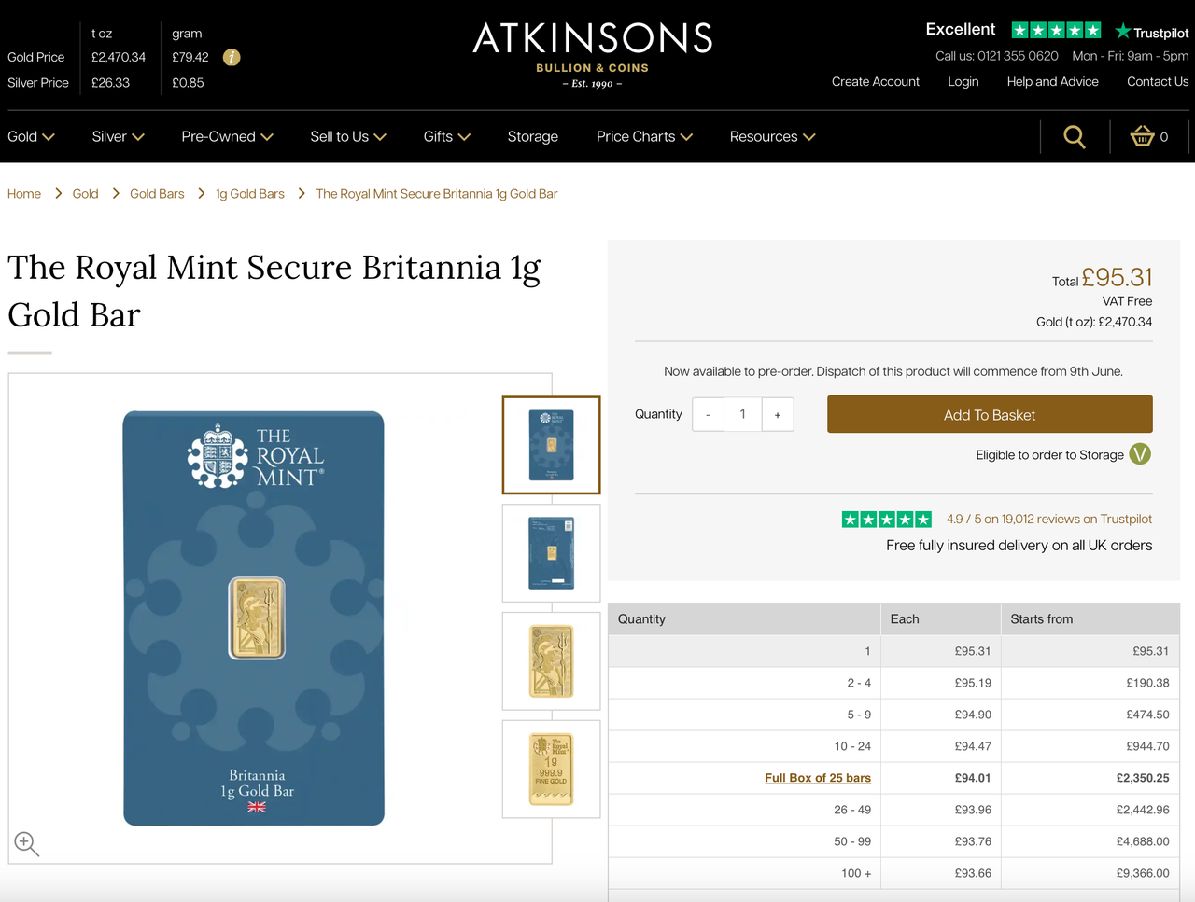Open the search magnifier icon
Screen dimensions: 1195x902
point(1075,137)
